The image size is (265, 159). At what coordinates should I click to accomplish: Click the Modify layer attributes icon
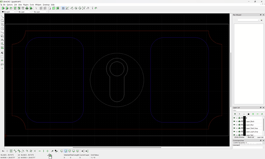click(262, 114)
